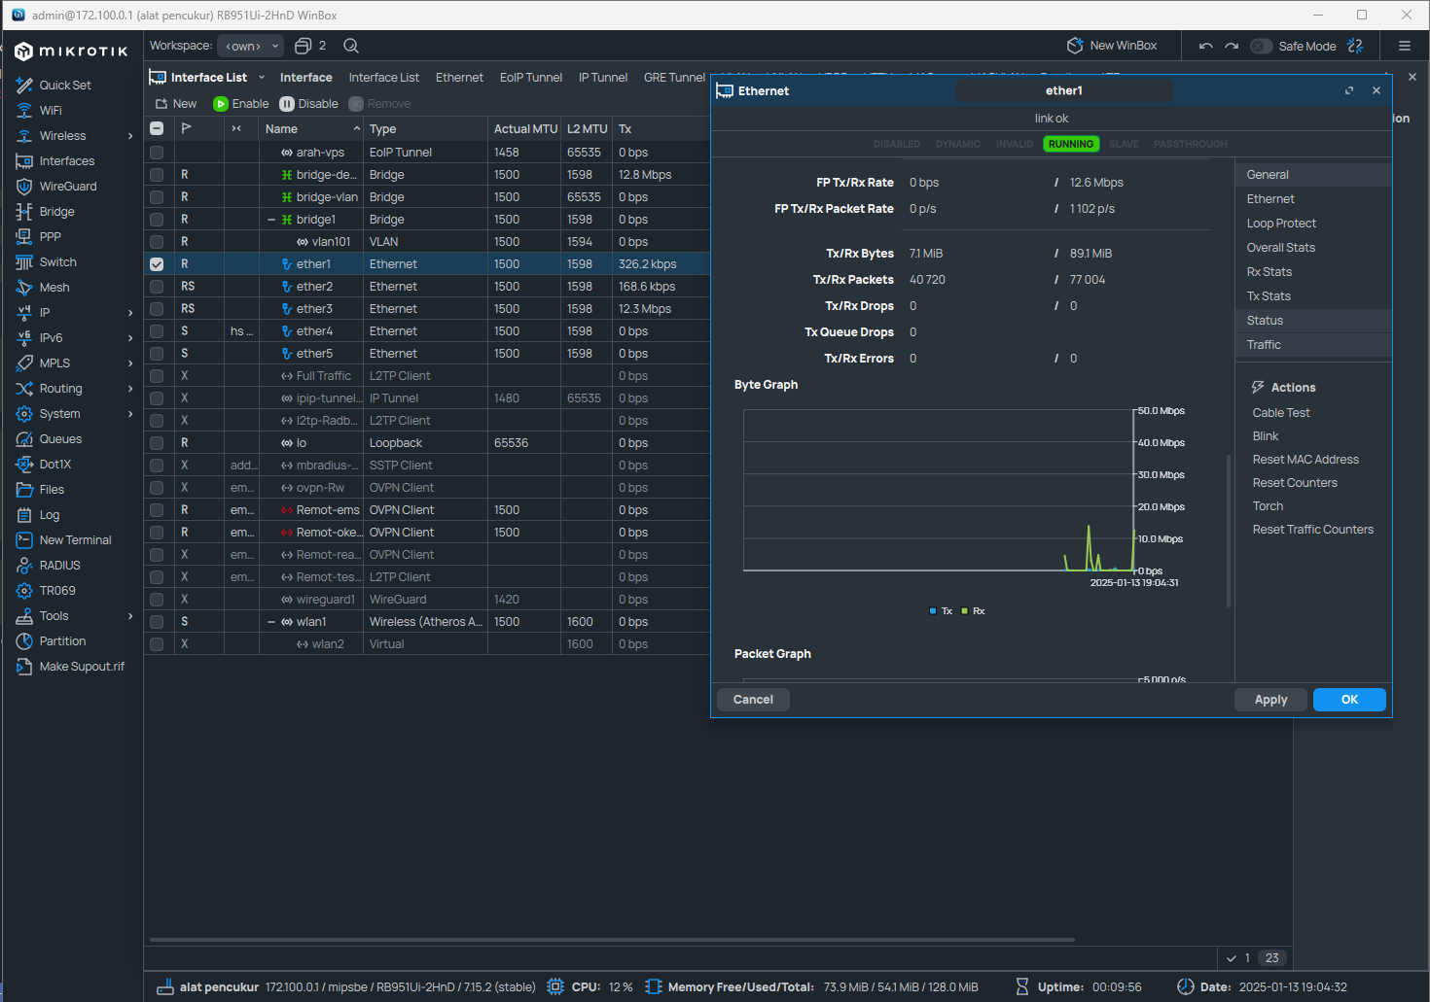Click the Cancel button
This screenshot has width=1430, height=1002.
753,700
